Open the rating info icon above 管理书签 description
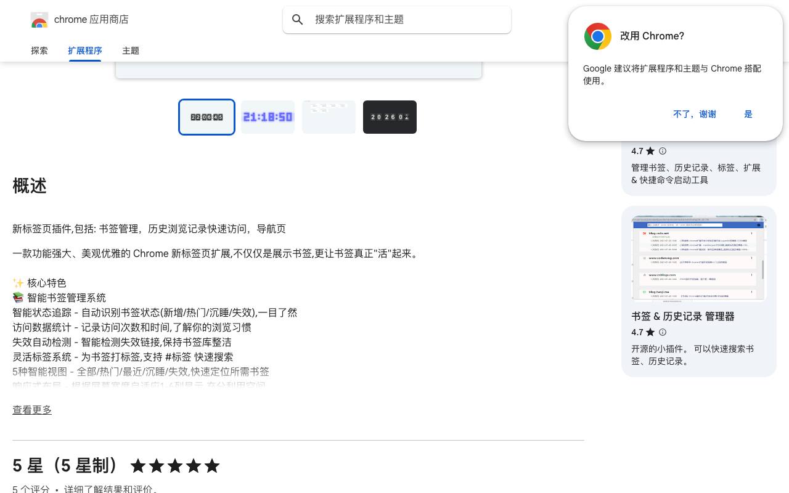This screenshot has width=789, height=493. (663, 151)
